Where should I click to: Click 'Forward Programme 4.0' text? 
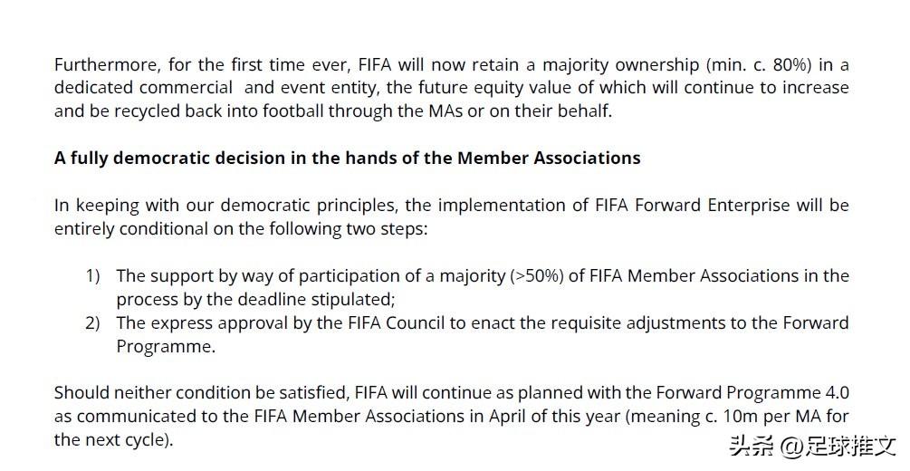pyautogui.click(x=752, y=393)
